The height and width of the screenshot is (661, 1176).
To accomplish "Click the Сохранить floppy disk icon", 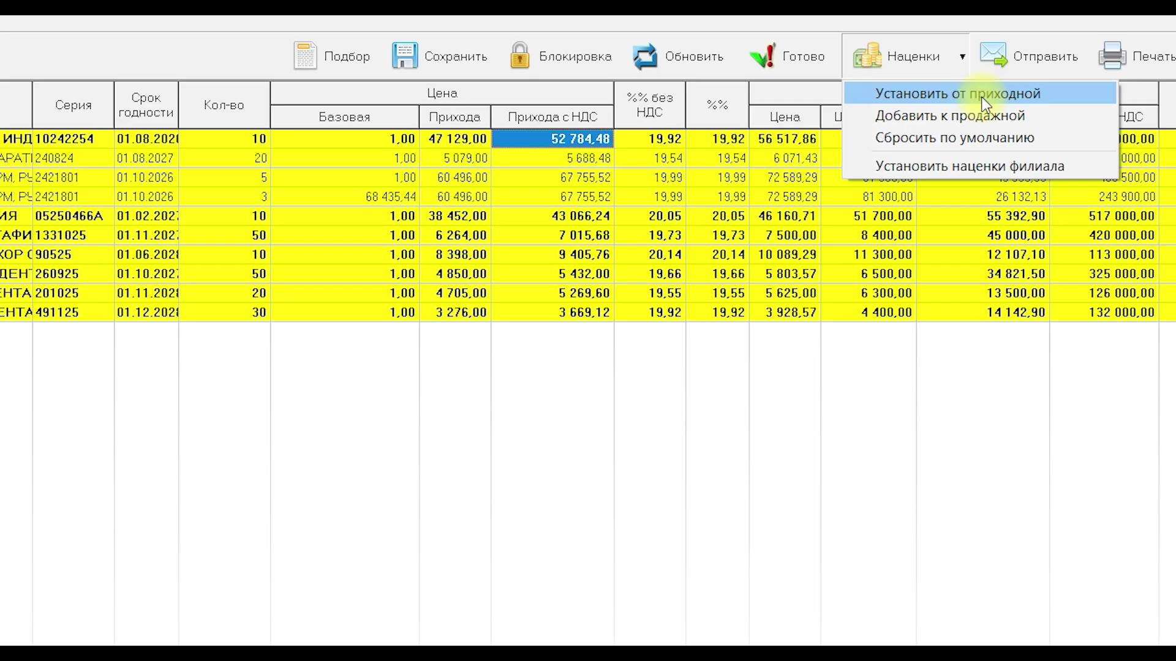I will [x=404, y=56].
